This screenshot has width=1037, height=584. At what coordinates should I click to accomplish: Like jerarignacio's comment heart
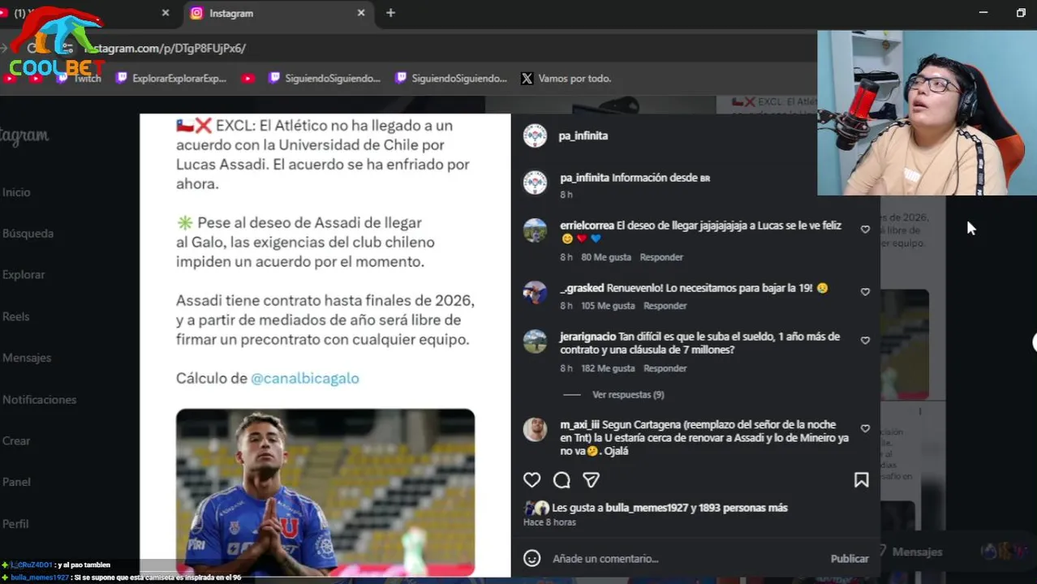[x=865, y=341]
